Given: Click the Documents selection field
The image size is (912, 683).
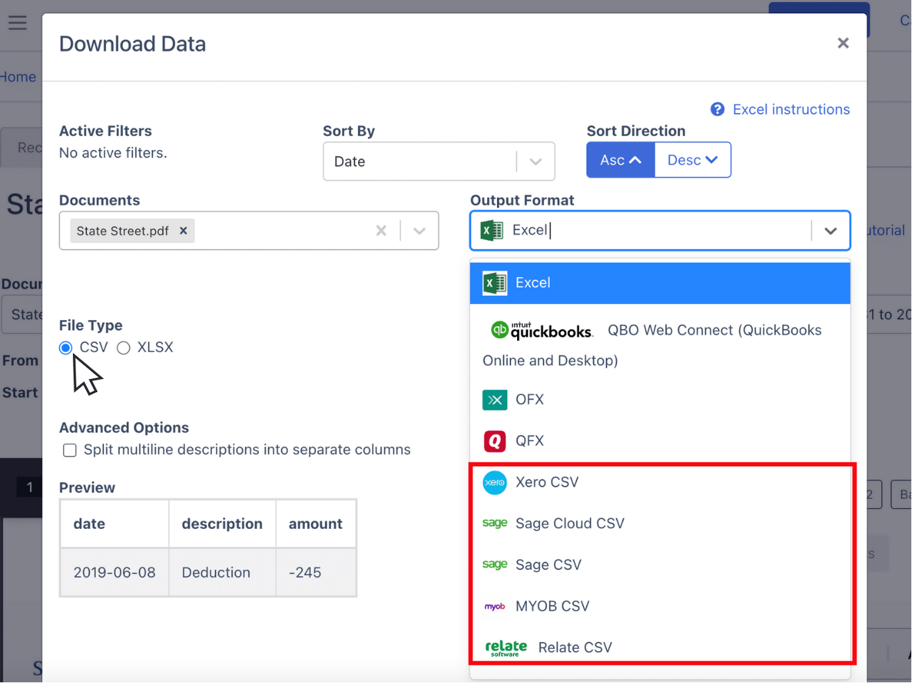Looking at the screenshot, I should click(249, 230).
